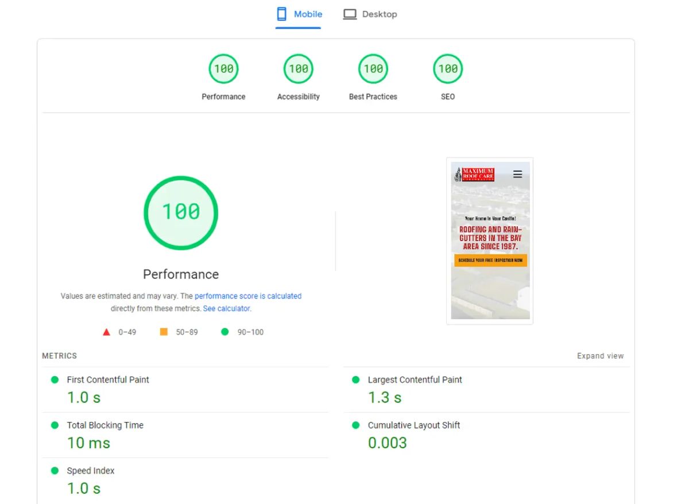The width and height of the screenshot is (689, 504).
Task: Expand the Largest Contentful Paint metric
Action: tap(415, 380)
